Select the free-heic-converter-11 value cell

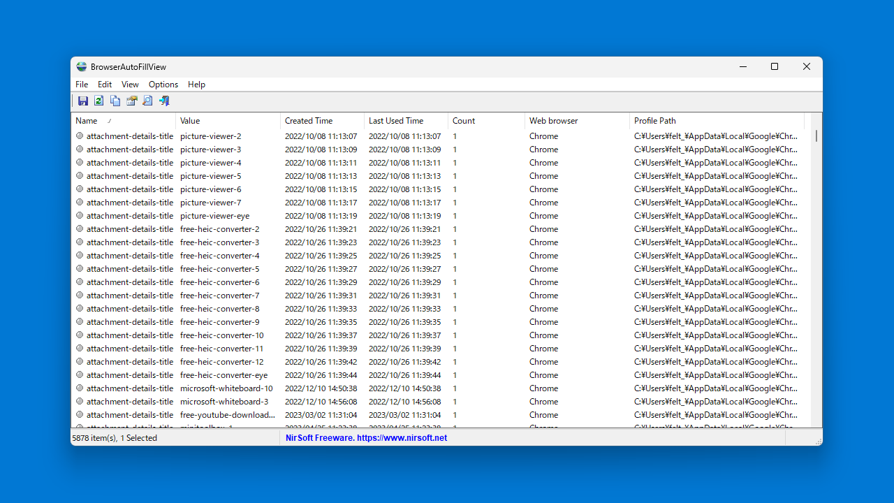pyautogui.click(x=222, y=349)
